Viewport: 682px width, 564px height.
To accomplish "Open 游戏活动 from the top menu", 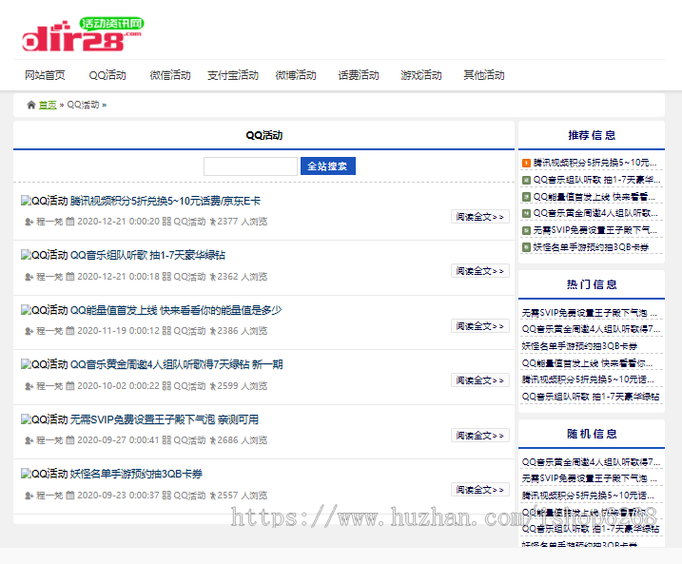I will tap(421, 75).
